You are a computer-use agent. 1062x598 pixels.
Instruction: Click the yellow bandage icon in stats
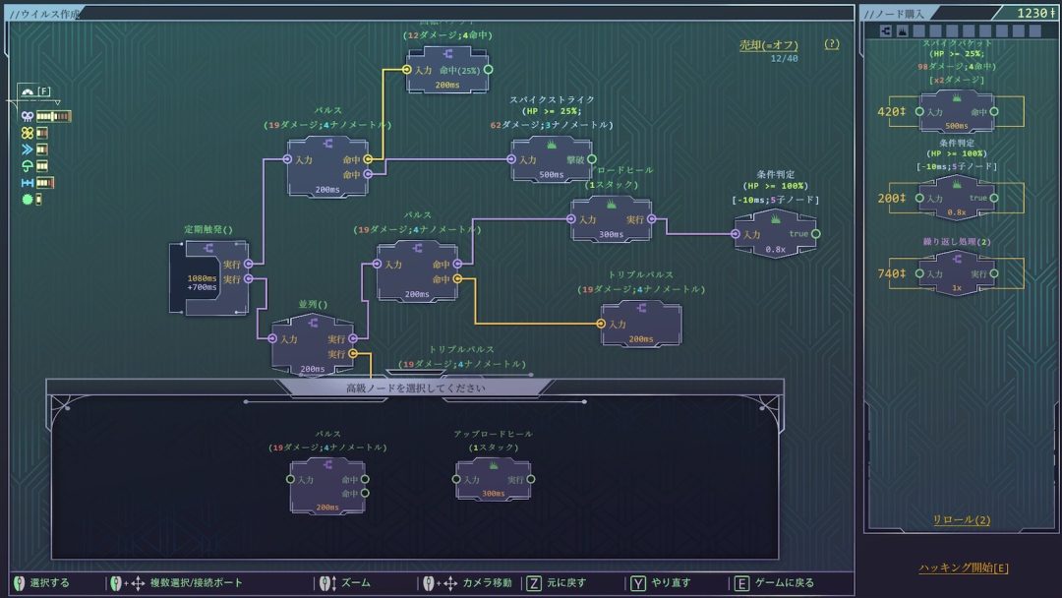click(27, 133)
